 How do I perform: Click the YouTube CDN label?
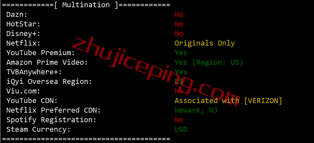click(32, 101)
